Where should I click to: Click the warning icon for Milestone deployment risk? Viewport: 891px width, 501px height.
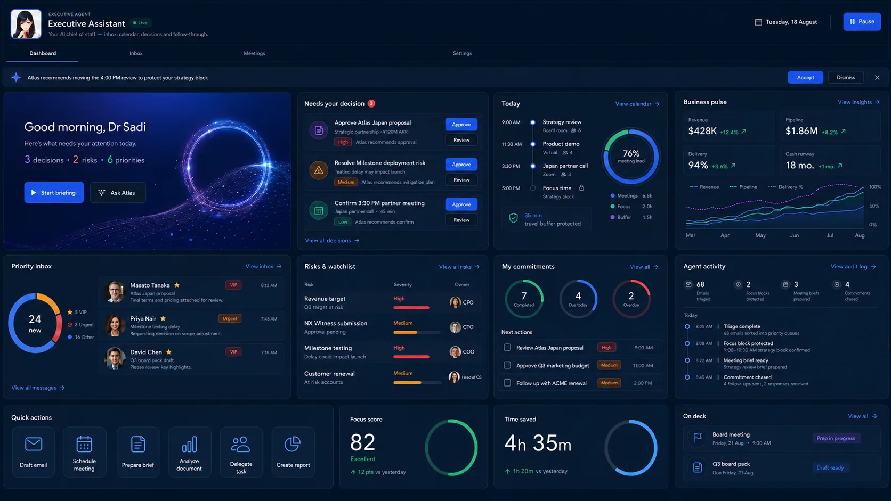point(319,170)
